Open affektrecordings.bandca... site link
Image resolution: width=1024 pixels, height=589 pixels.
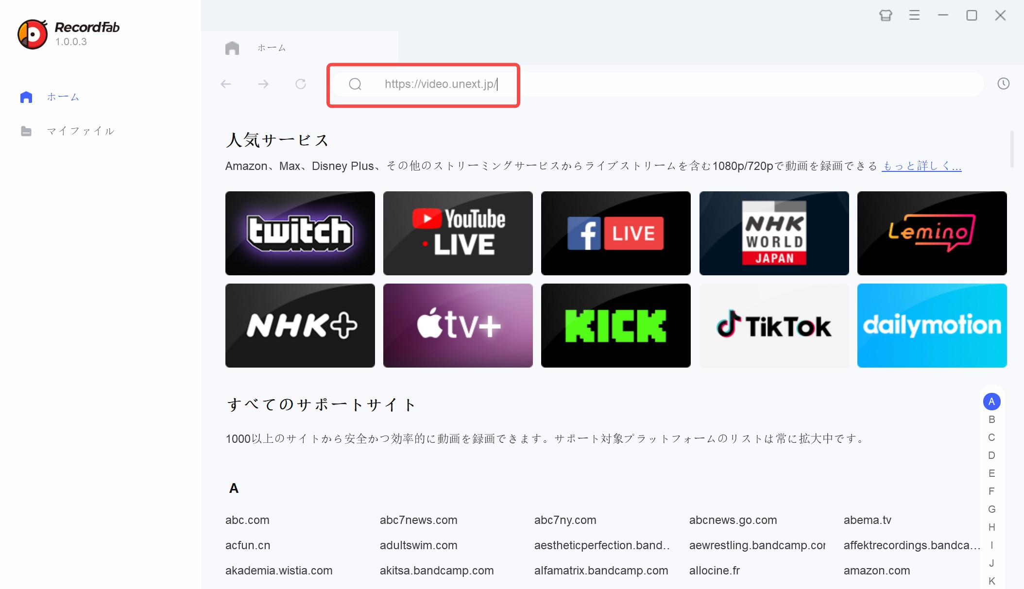[x=912, y=545]
